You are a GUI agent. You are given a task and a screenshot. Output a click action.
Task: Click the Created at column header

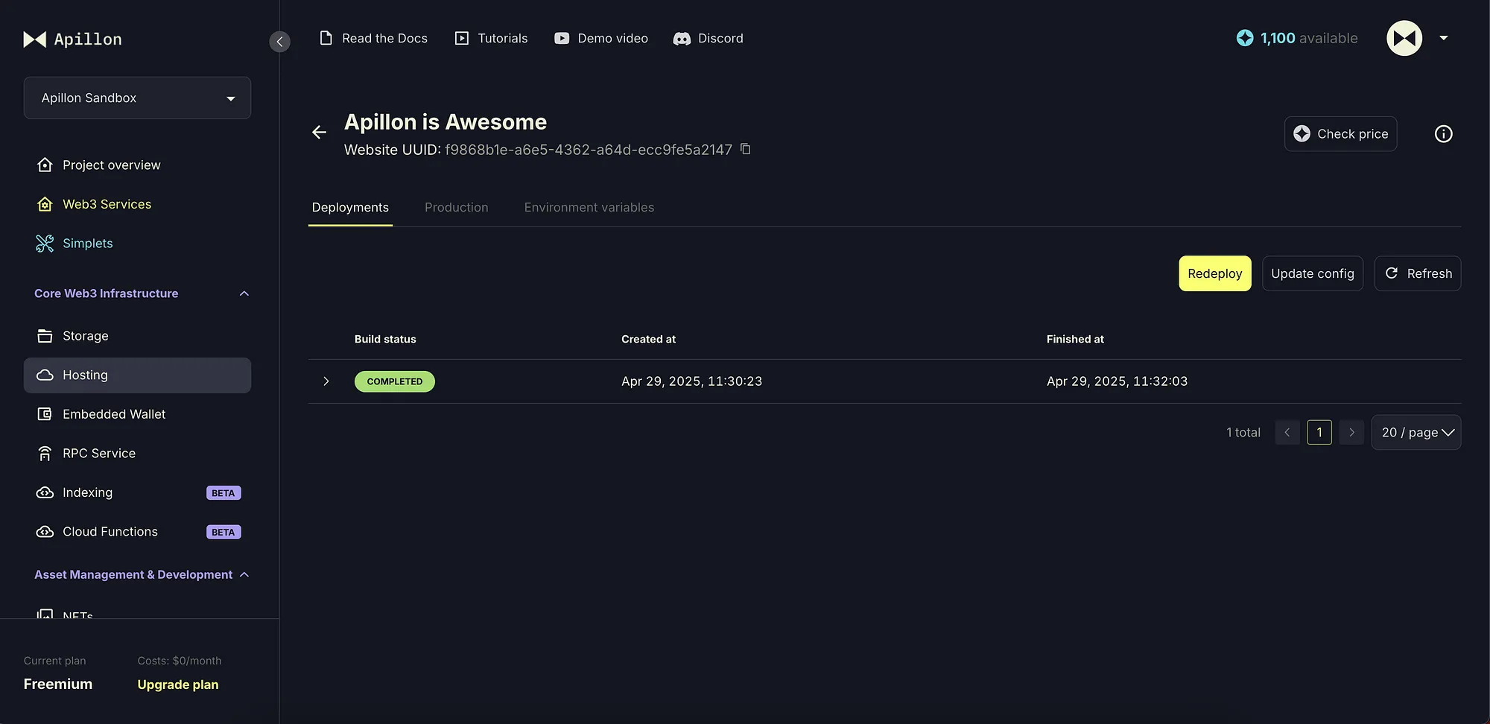click(x=649, y=339)
